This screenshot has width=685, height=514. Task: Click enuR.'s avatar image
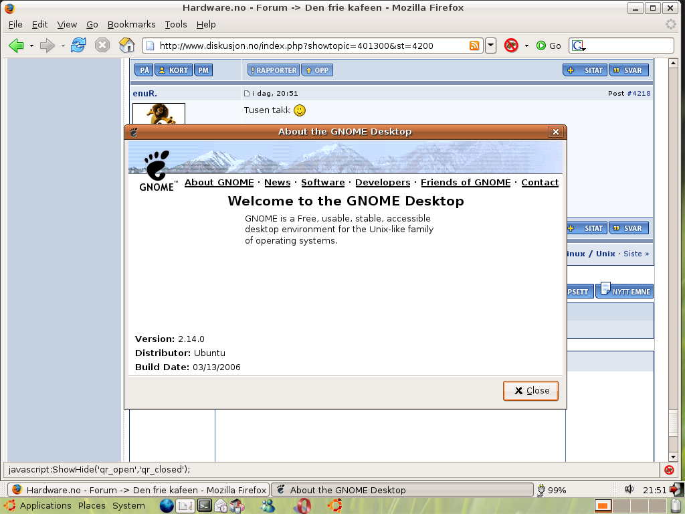coord(159,114)
